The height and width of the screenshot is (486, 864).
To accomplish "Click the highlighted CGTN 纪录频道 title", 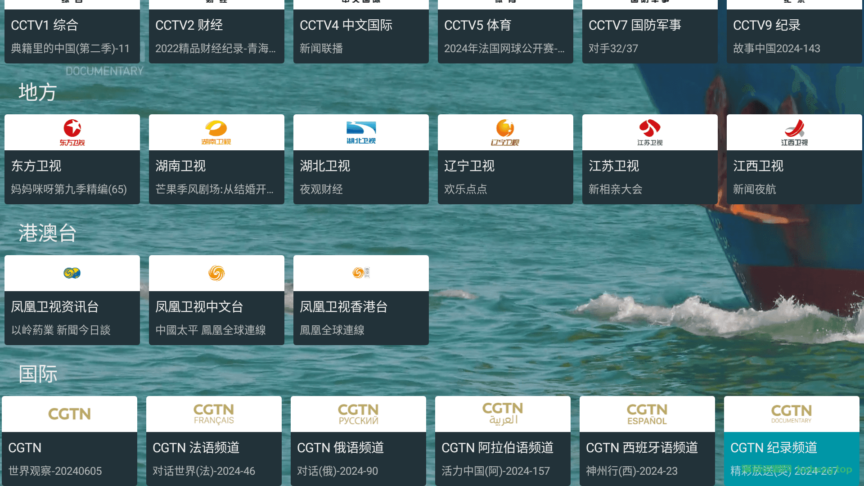I will 774,448.
